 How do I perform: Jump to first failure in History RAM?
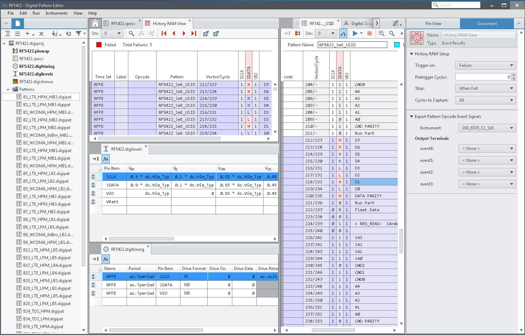[164, 33]
